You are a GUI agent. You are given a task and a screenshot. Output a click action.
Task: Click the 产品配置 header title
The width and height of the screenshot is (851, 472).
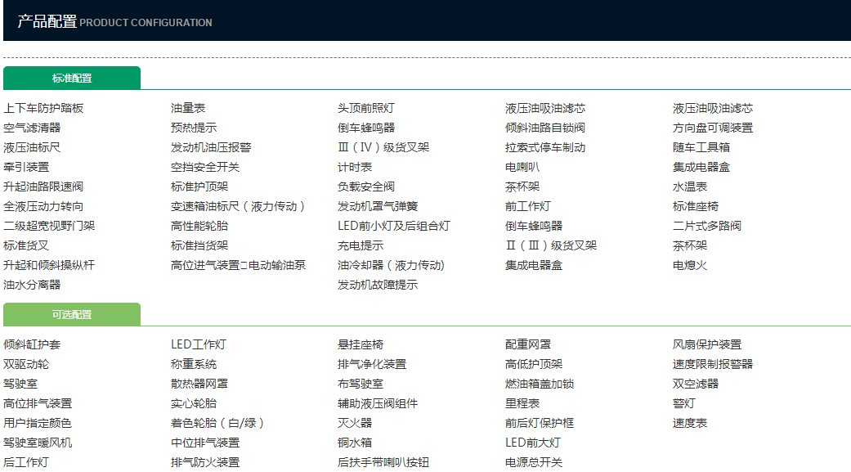pos(47,22)
